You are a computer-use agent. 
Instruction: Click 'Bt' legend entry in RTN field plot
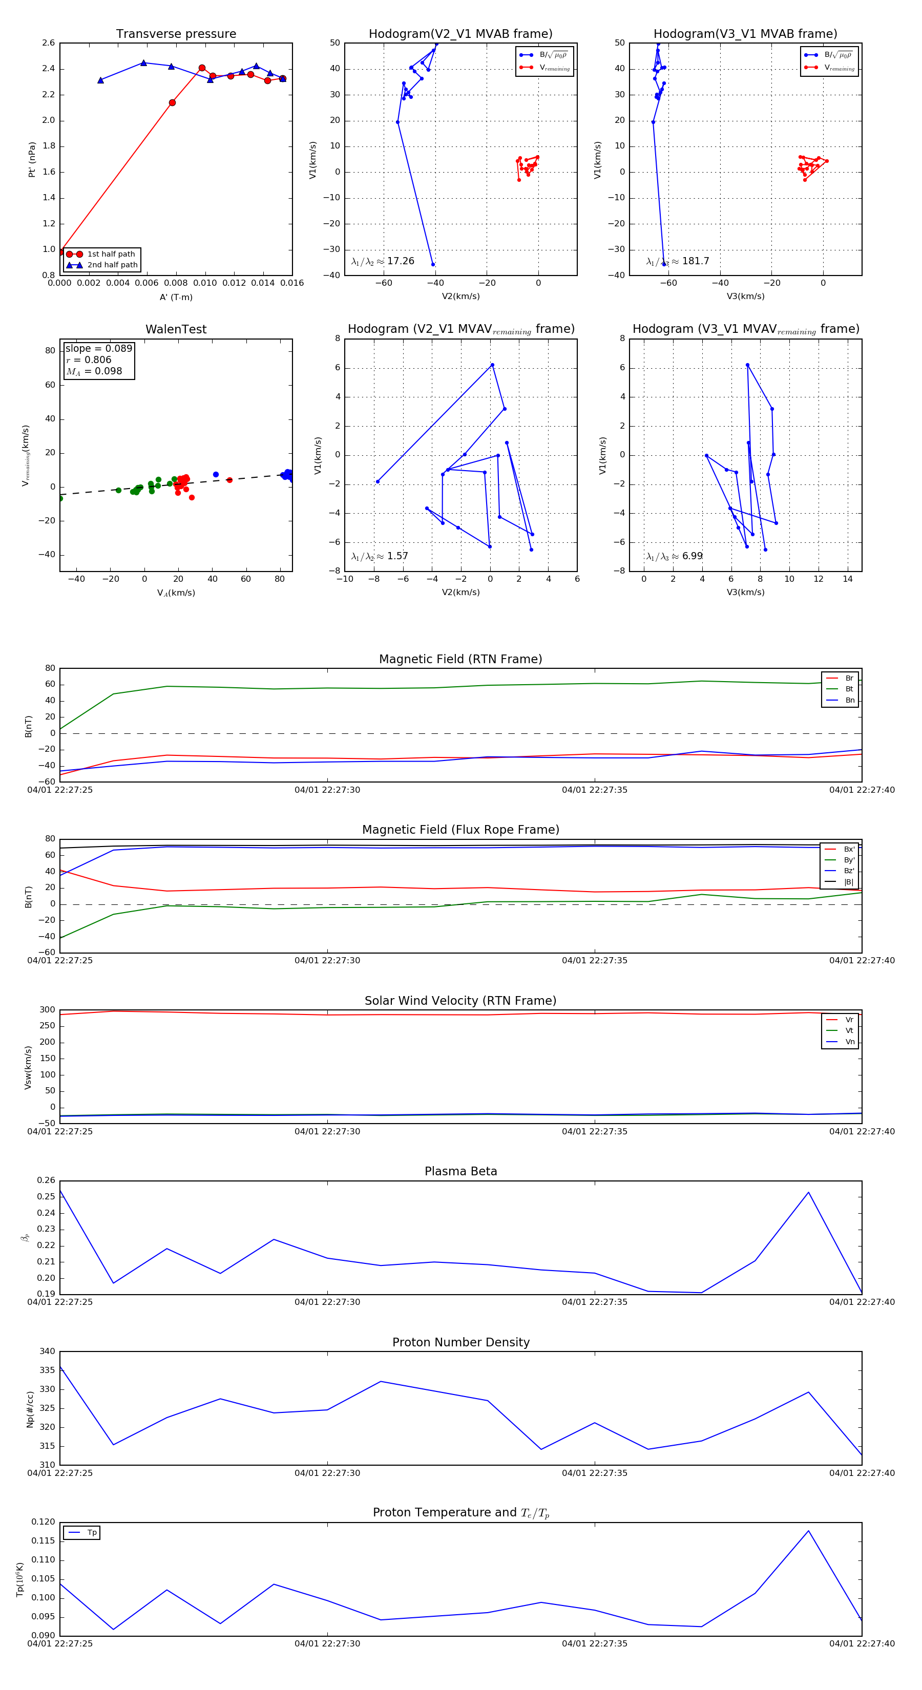point(840,689)
